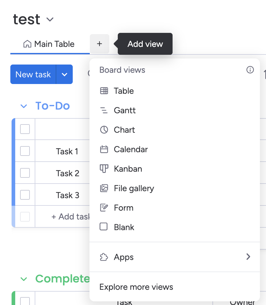
Task: Open Explore more views link
Action: (x=136, y=287)
